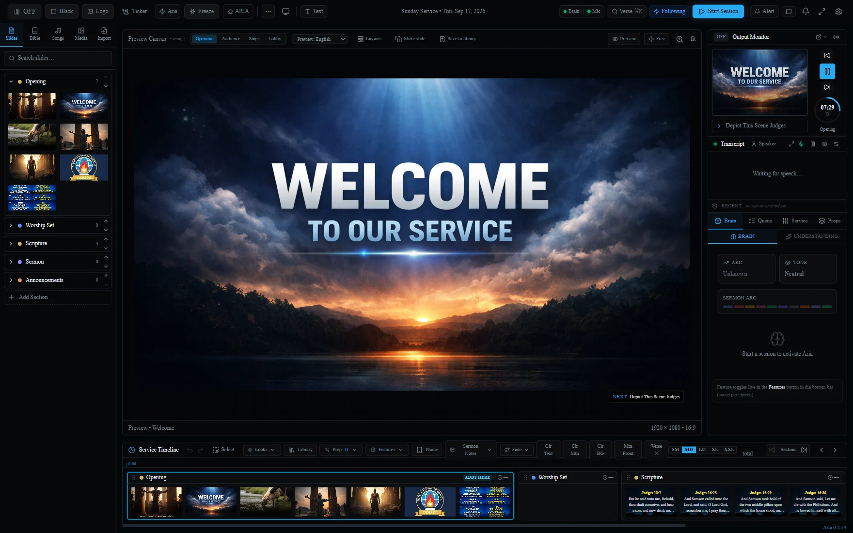The width and height of the screenshot is (853, 533).
Task: Switch to the Queue tab
Action: tap(760, 221)
